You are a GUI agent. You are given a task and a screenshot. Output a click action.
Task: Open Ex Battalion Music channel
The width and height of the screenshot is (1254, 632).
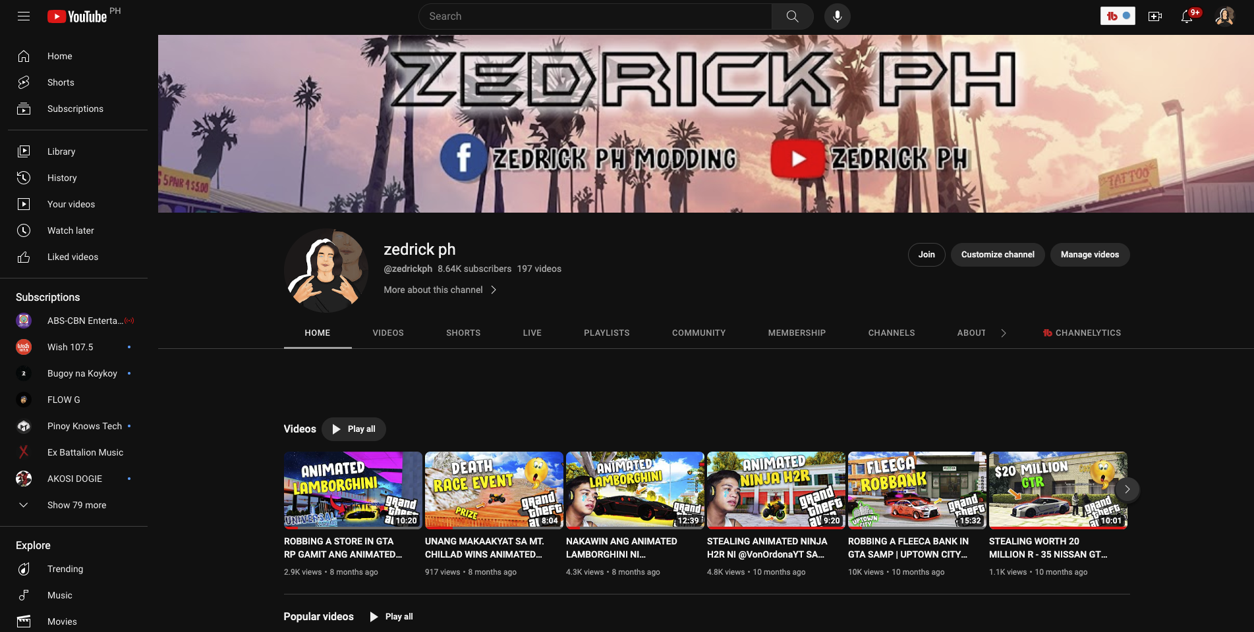tap(78, 452)
